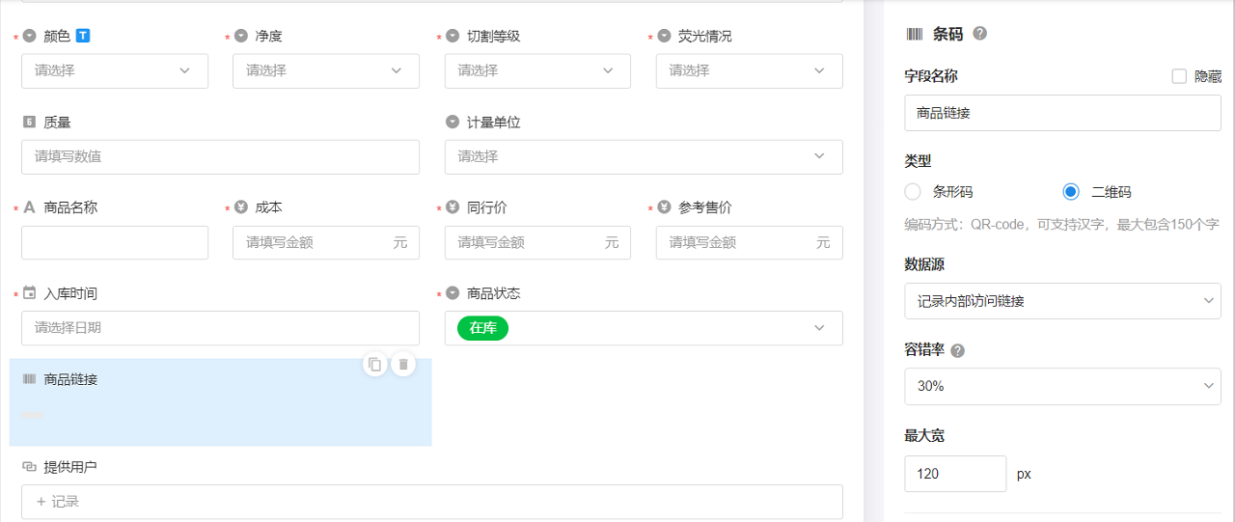
Task: Click the barcode icon in 条码 panel header
Action: tap(914, 34)
